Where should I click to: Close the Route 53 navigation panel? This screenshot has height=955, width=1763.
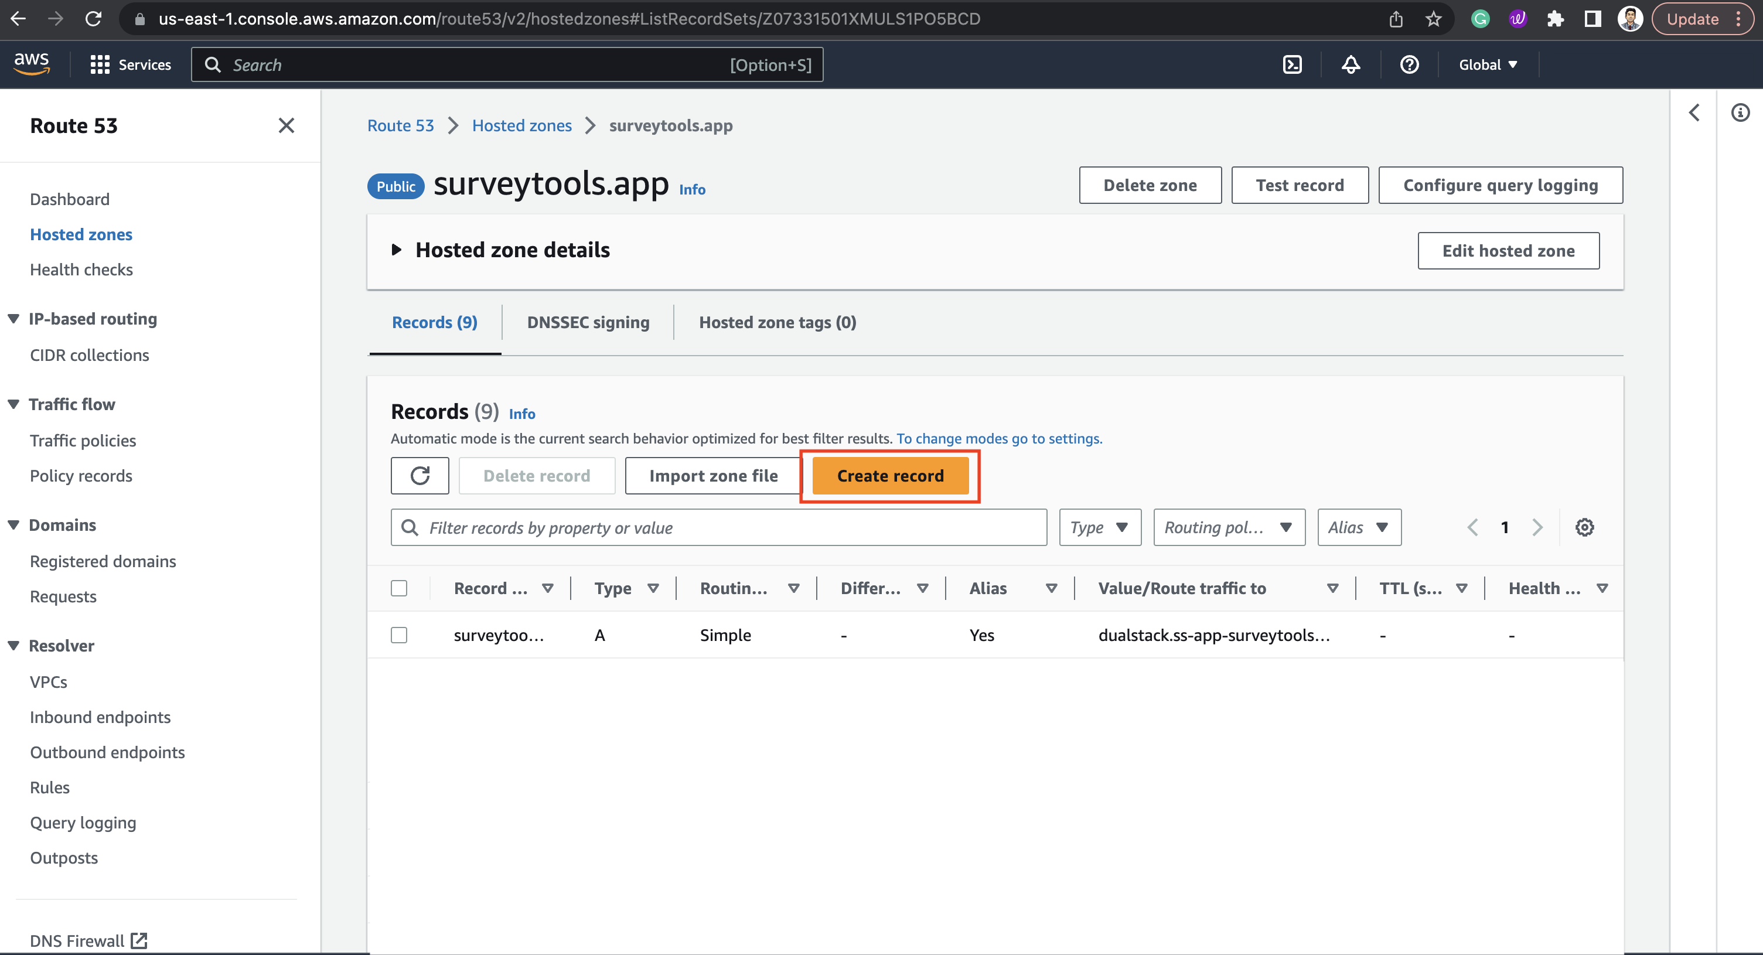tap(286, 125)
